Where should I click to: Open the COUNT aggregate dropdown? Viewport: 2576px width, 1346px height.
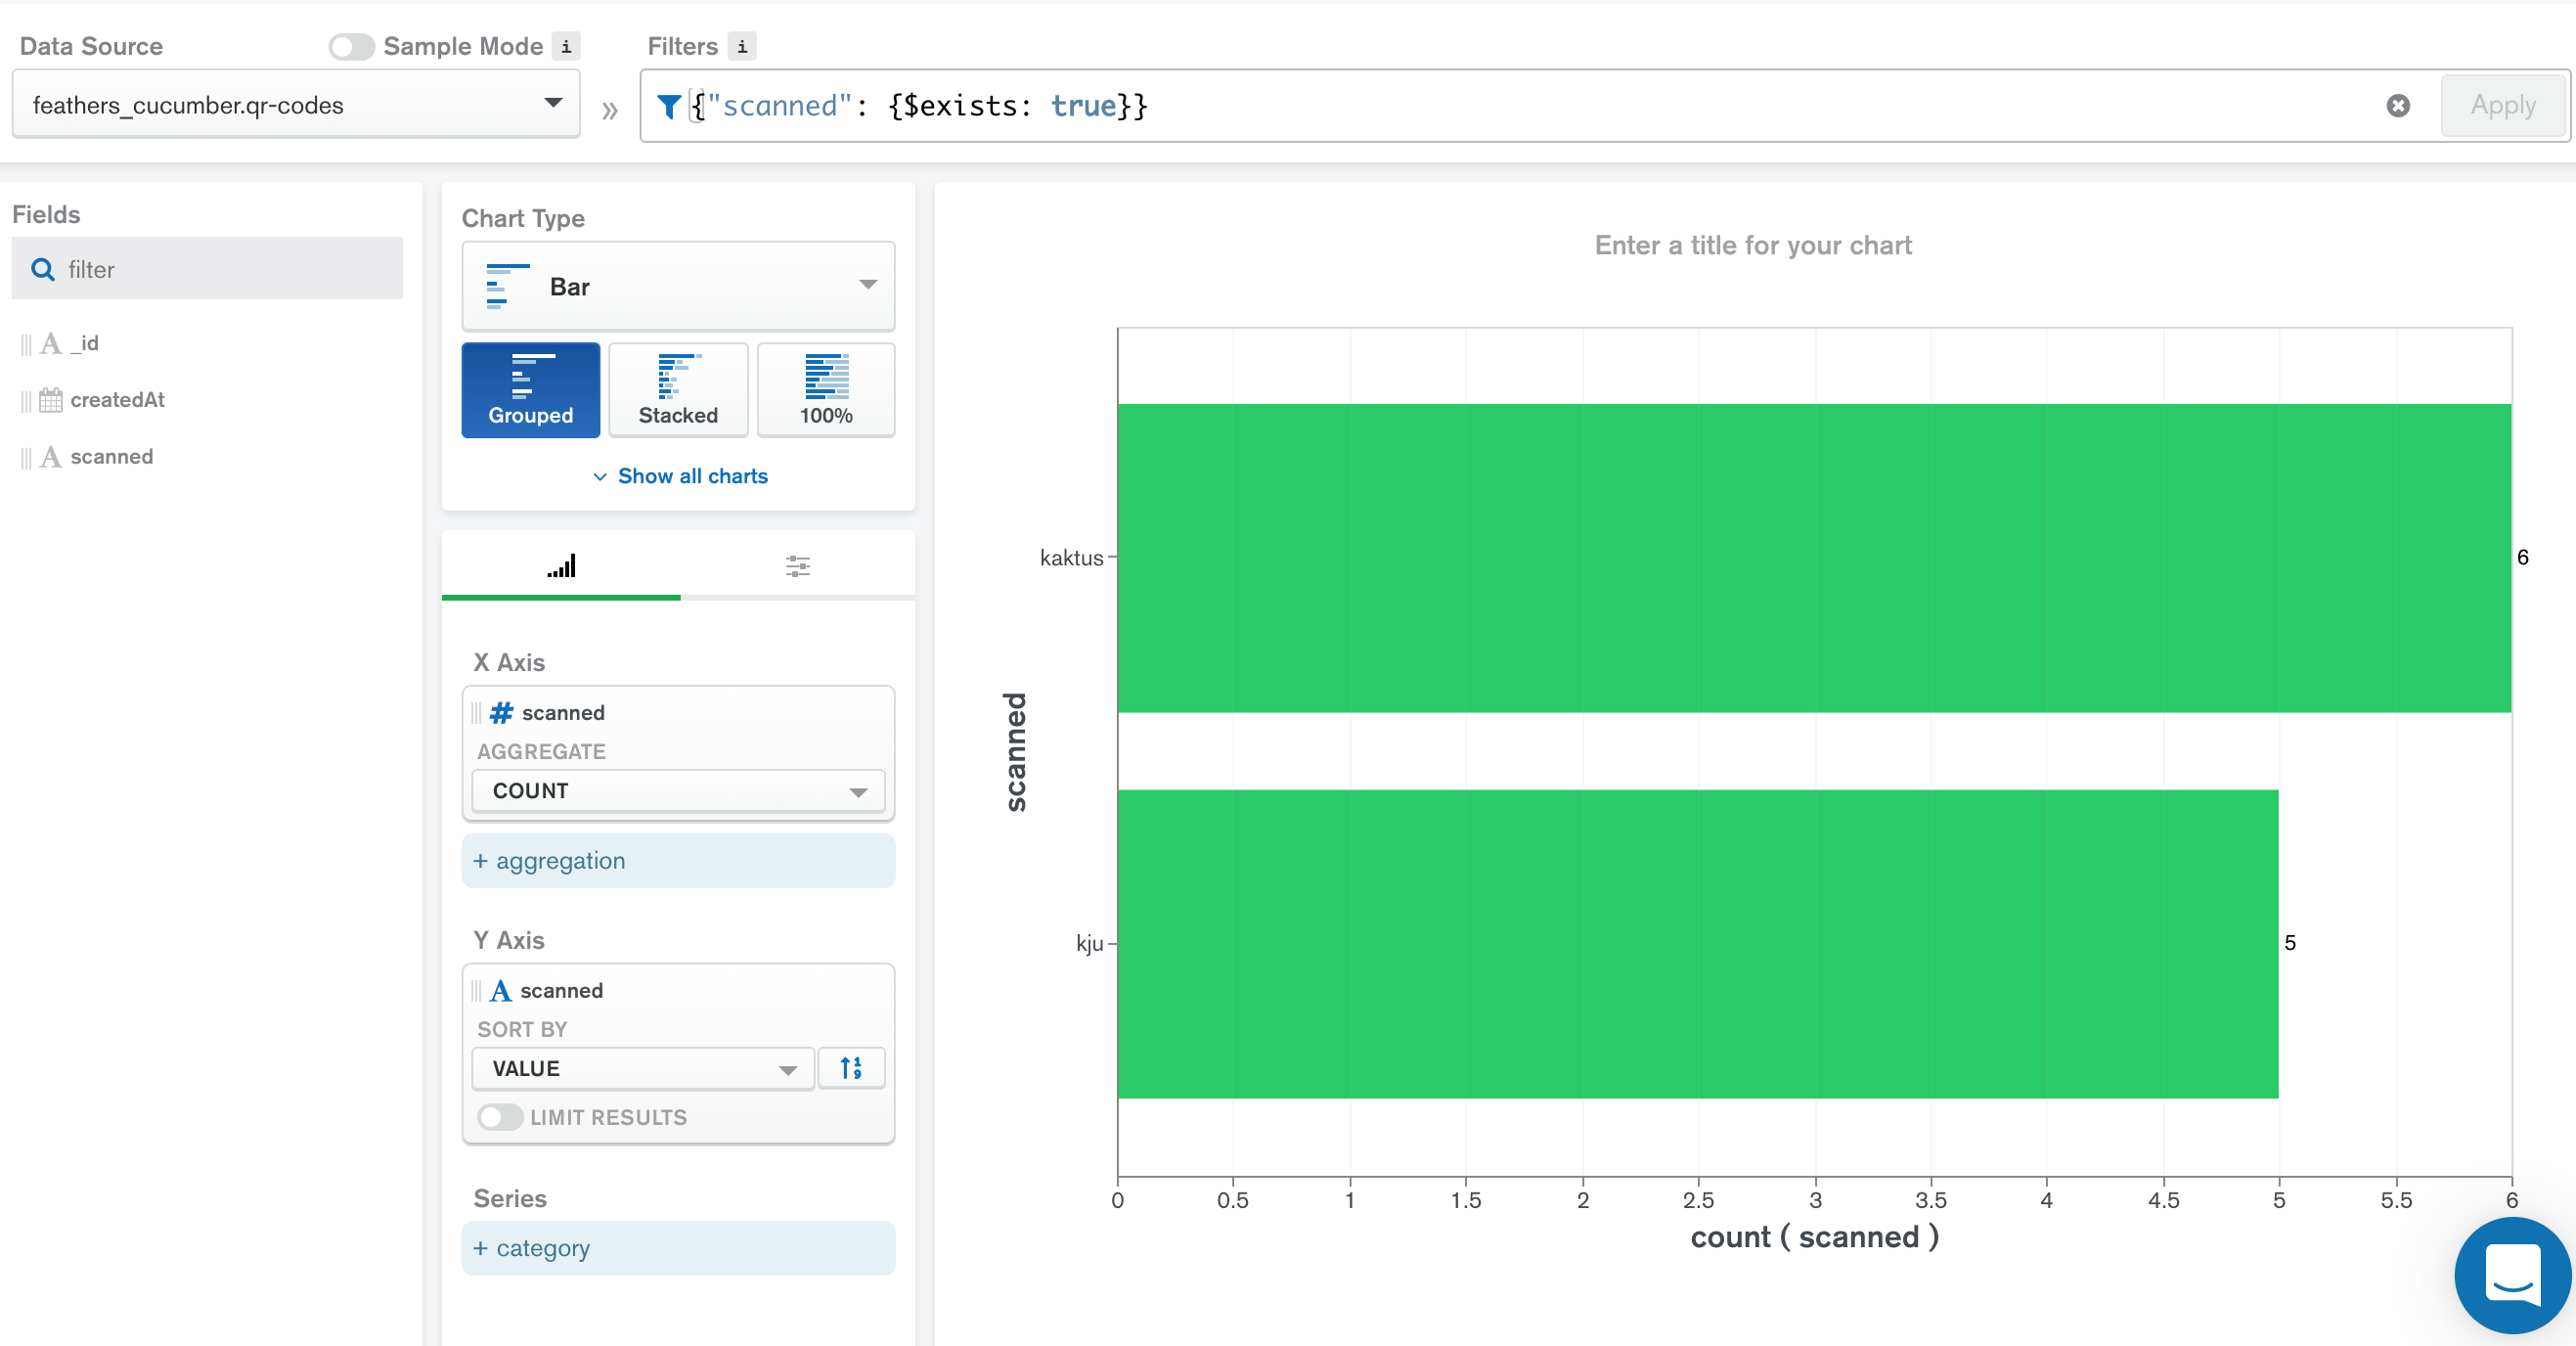coord(678,790)
